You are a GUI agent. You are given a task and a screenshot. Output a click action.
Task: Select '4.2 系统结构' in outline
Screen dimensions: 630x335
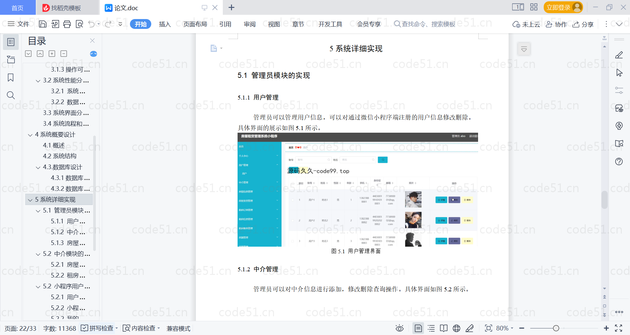(60, 156)
